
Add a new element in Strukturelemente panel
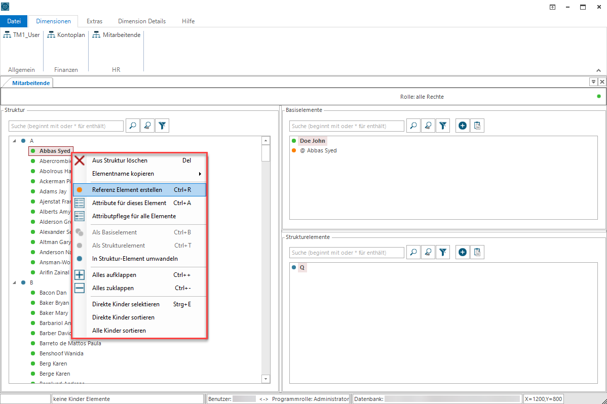point(462,252)
